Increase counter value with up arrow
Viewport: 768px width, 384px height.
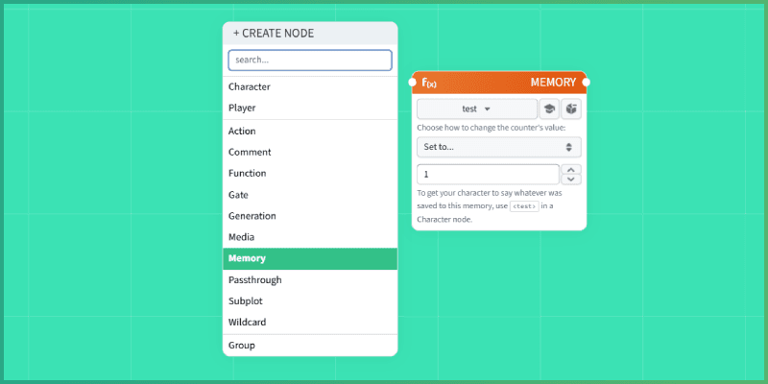571,169
